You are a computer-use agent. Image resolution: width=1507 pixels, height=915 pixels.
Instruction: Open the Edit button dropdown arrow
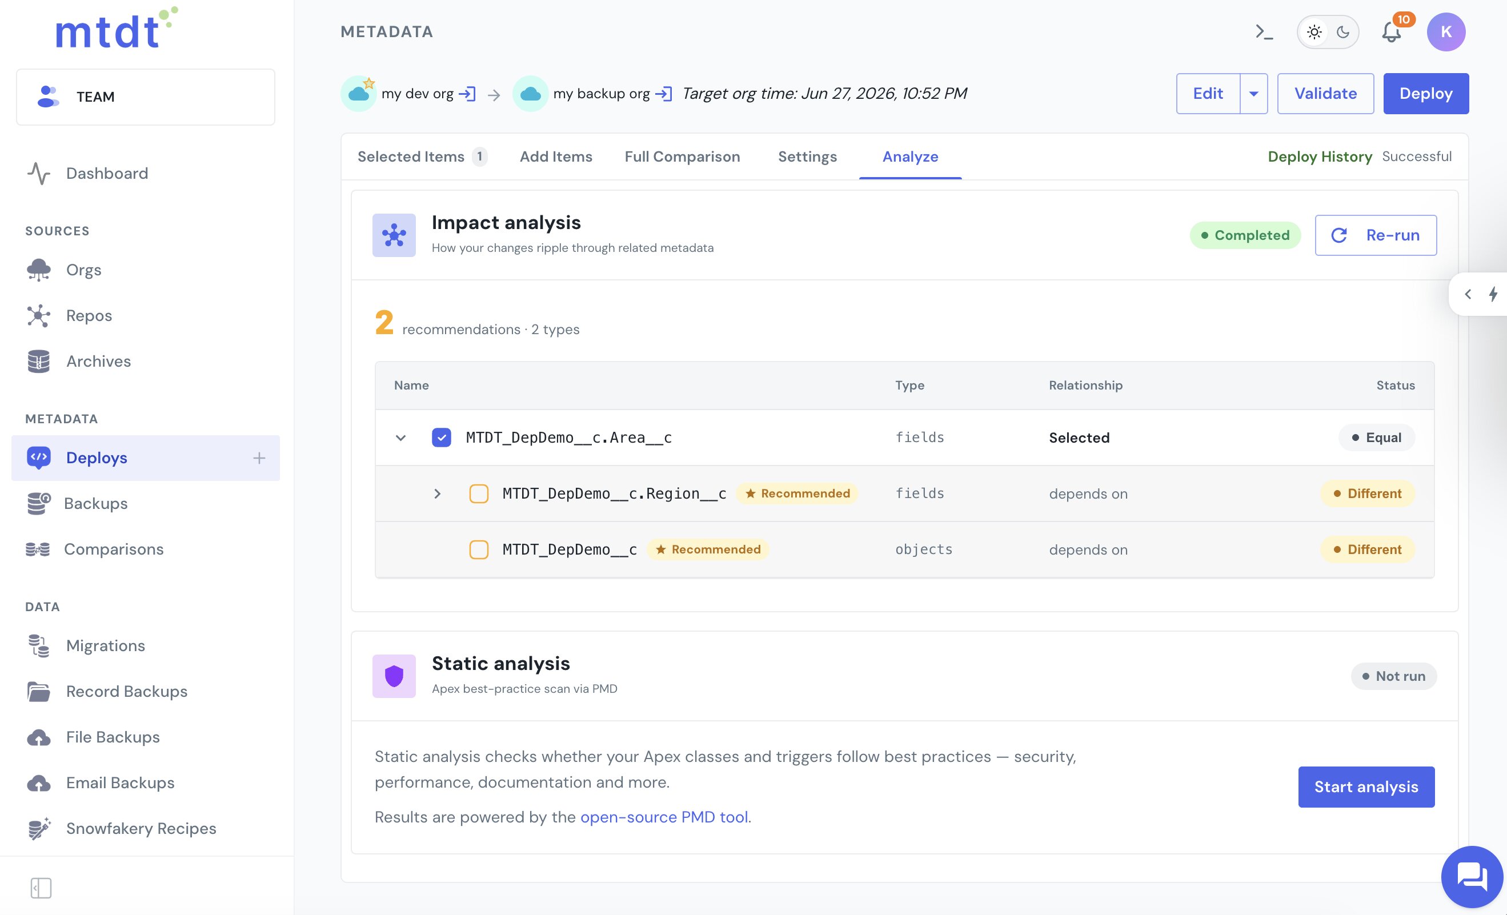click(1254, 94)
